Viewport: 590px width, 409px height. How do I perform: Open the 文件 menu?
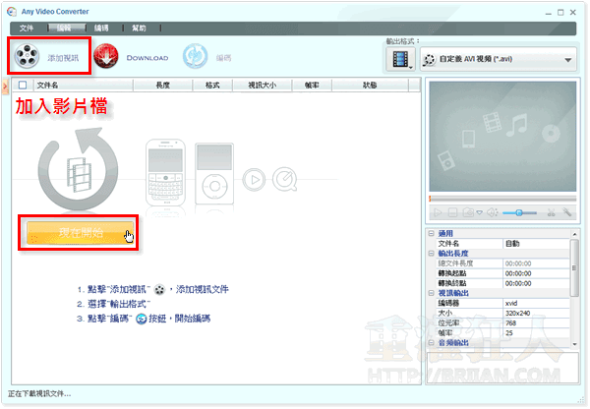coord(27,28)
